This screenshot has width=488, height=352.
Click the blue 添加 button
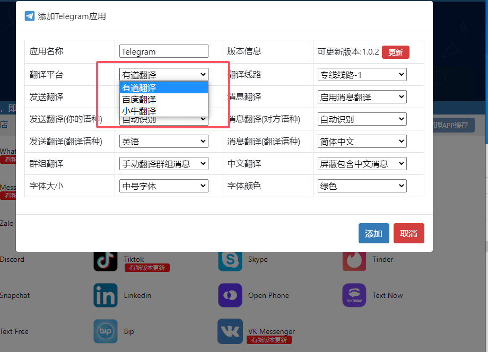tap(374, 233)
